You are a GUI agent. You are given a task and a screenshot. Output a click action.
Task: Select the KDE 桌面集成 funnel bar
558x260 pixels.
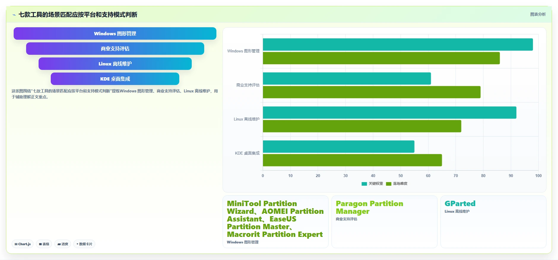(115, 79)
